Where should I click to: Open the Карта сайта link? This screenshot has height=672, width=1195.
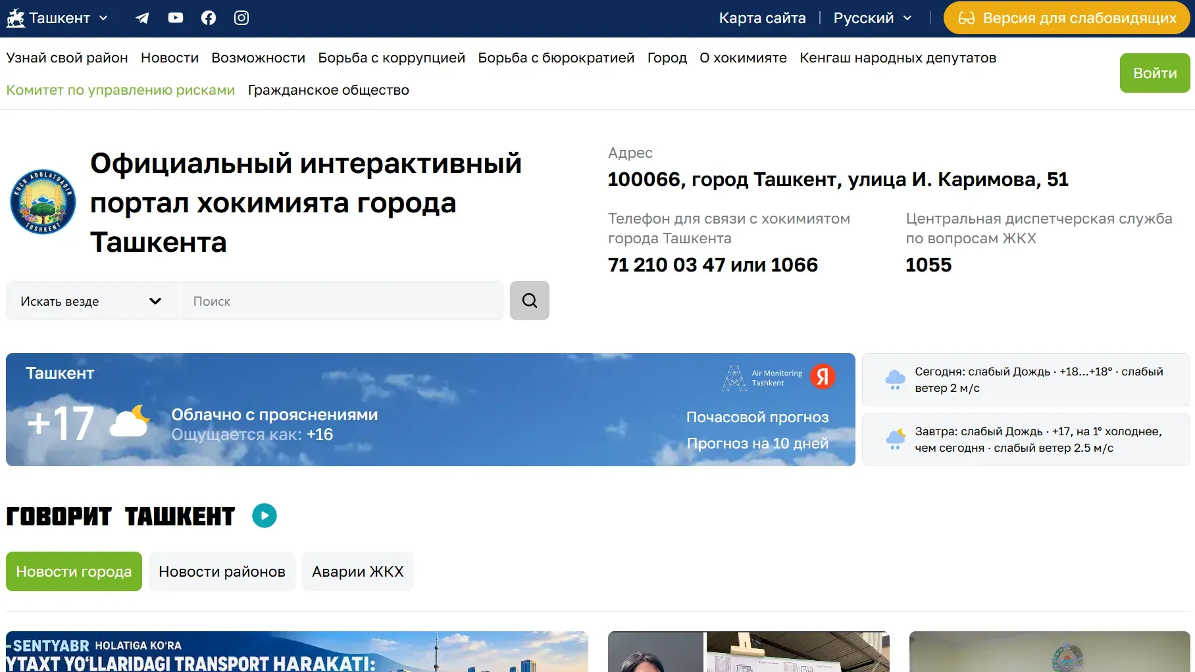762,18
